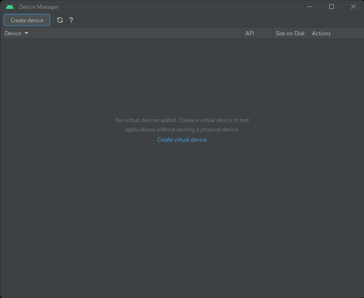Click the Create device button
Image resolution: width=364 pixels, height=298 pixels.
point(27,20)
